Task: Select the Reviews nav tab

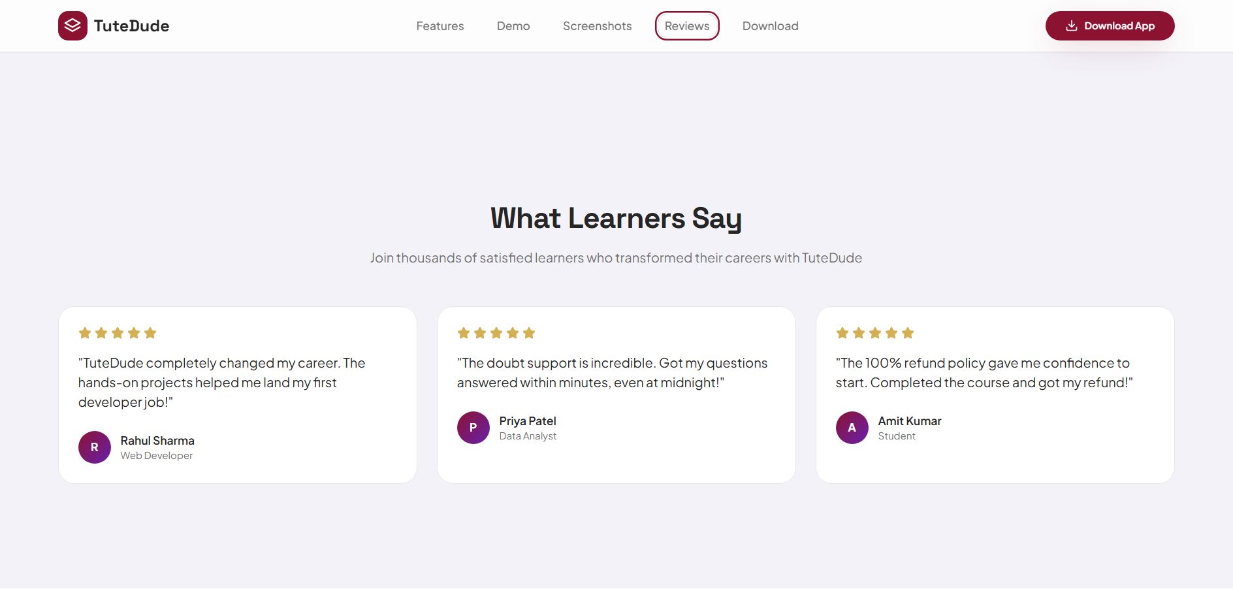Action: (x=687, y=26)
